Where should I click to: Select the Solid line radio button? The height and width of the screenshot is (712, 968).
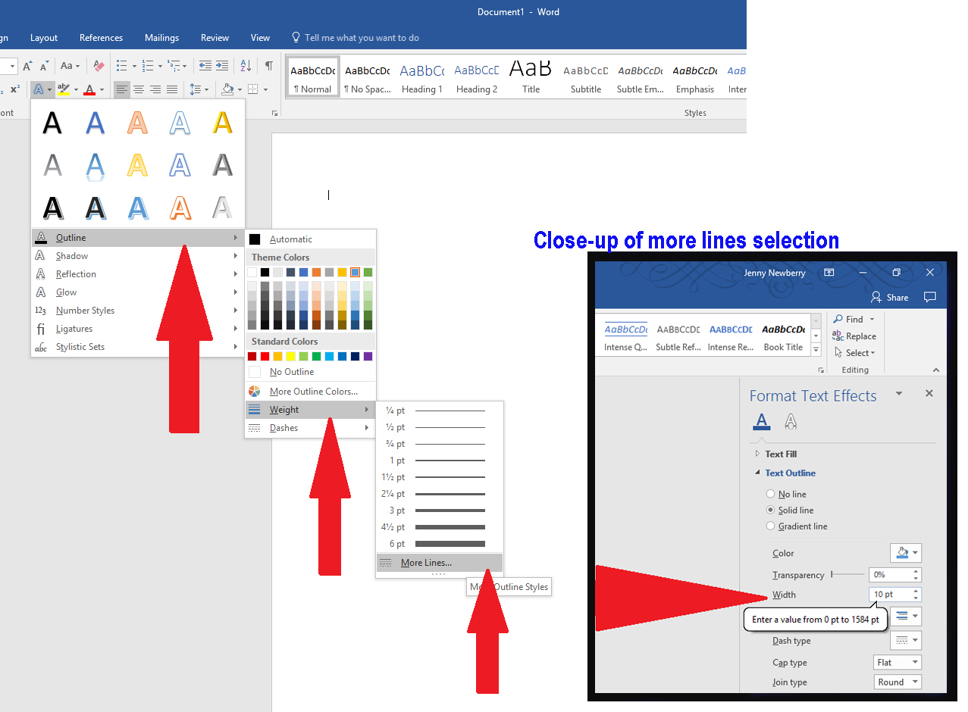click(771, 510)
